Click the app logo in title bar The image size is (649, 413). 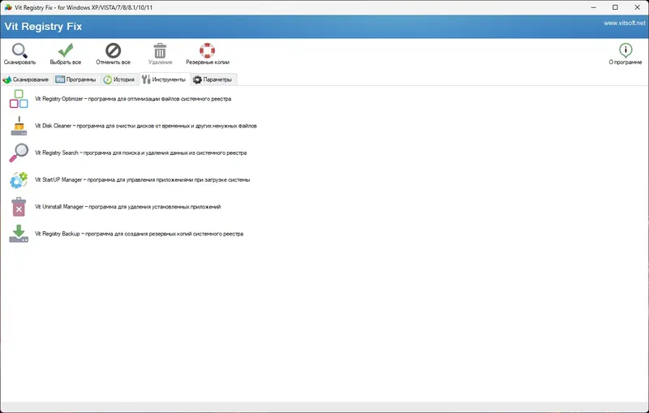point(8,7)
